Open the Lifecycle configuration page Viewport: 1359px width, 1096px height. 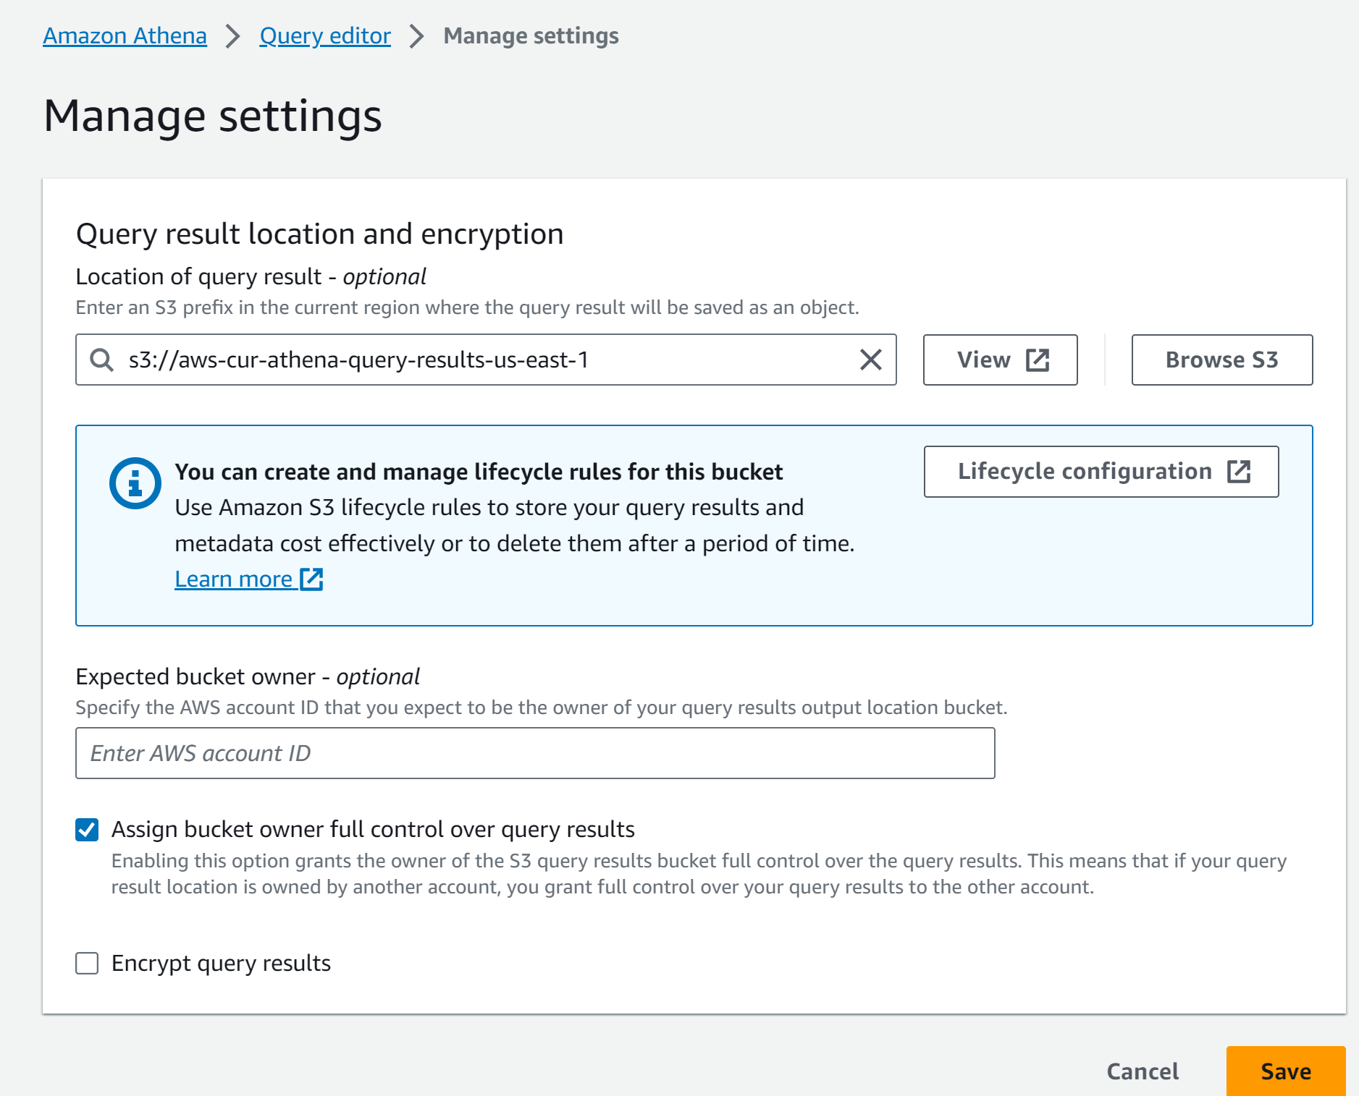[1101, 472]
